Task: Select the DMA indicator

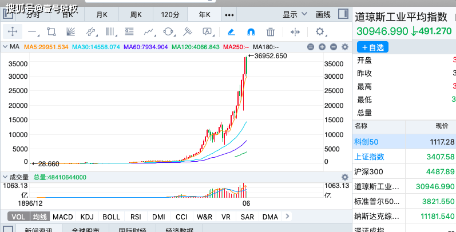Action: pyautogui.click(x=270, y=217)
